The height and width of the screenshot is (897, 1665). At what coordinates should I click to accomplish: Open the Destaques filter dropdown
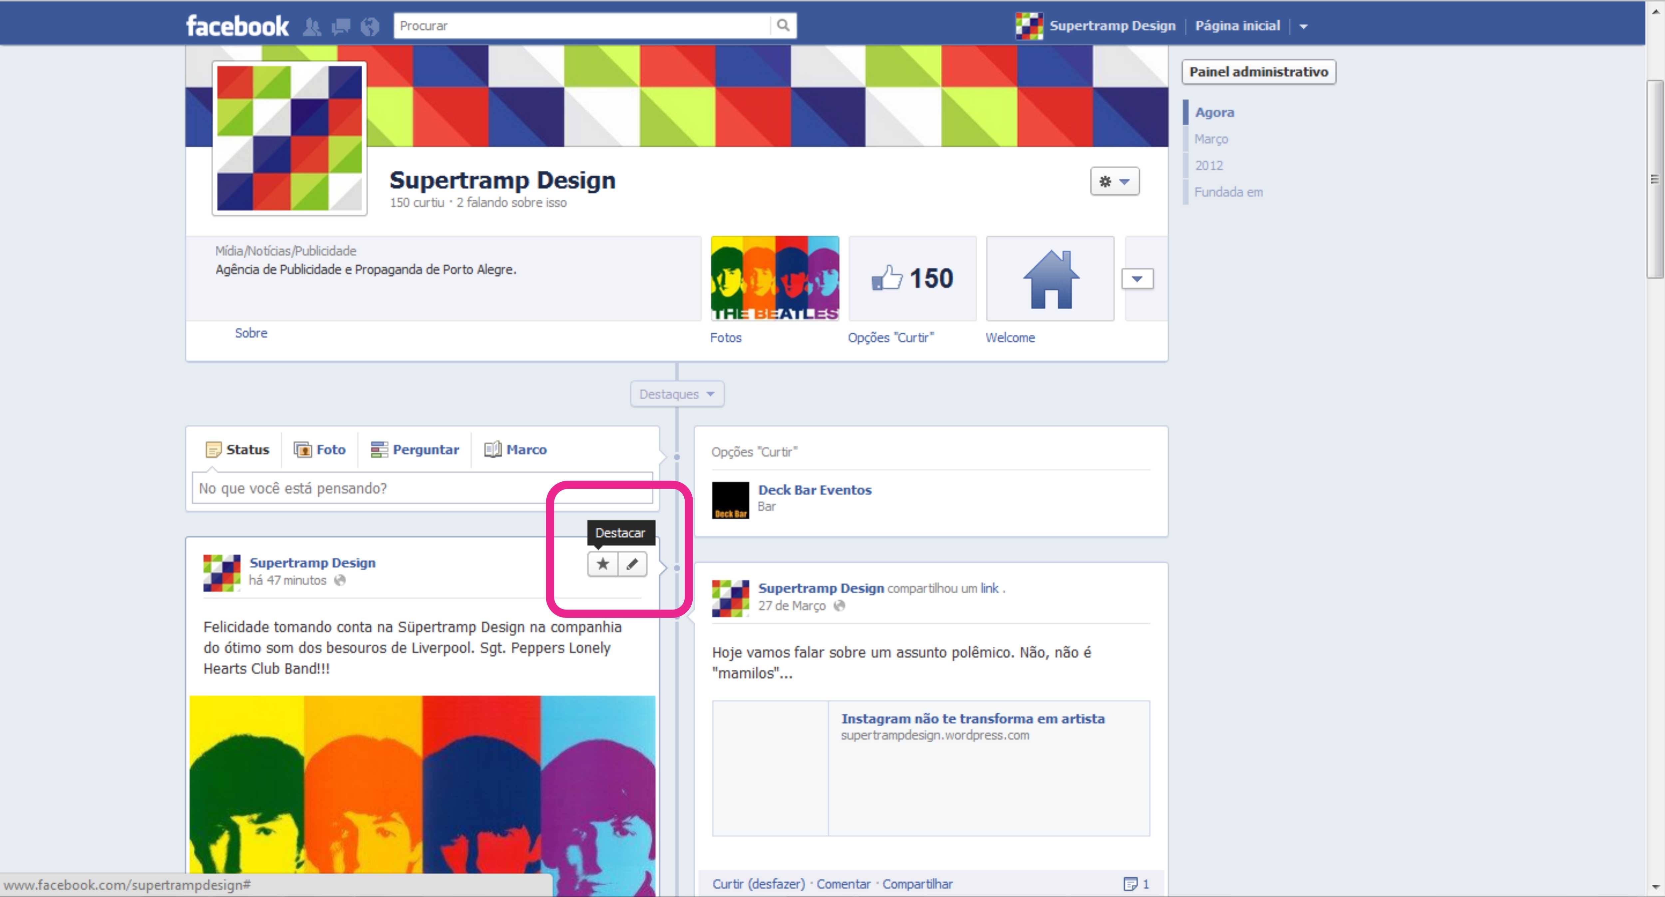pyautogui.click(x=677, y=394)
